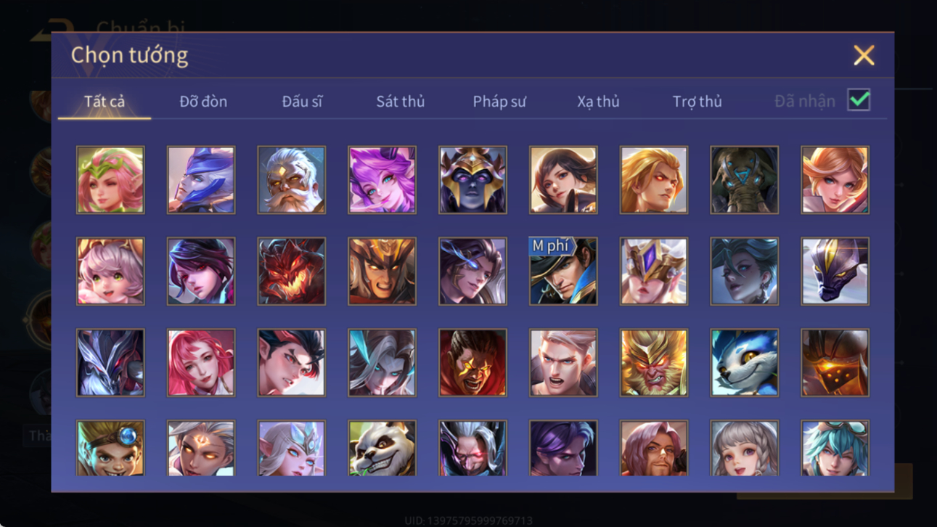Pick the hero tagged M phí
Viewport: 937px width, 527px height.
[563, 271]
